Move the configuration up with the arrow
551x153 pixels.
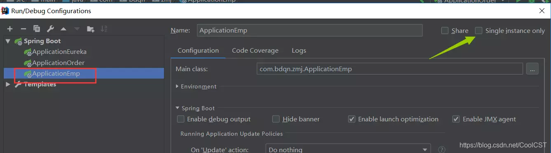tap(63, 29)
